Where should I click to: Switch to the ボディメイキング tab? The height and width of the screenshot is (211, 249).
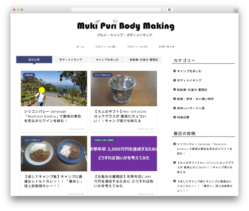pos(71,59)
